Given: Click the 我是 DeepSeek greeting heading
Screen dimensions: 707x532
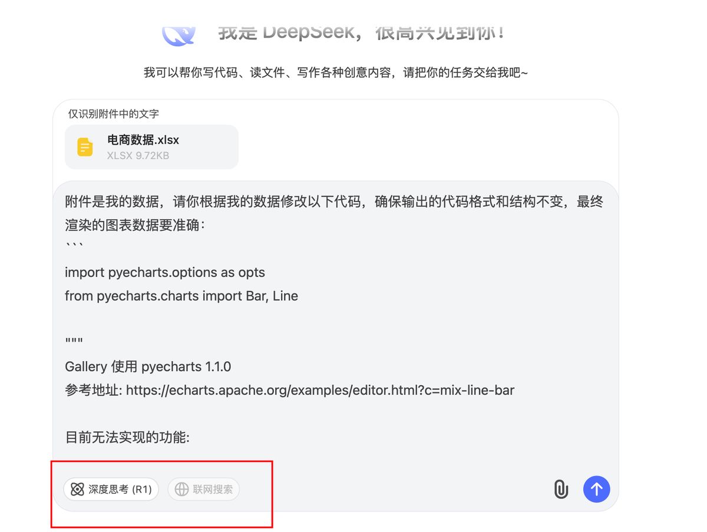Looking at the screenshot, I should (x=361, y=32).
